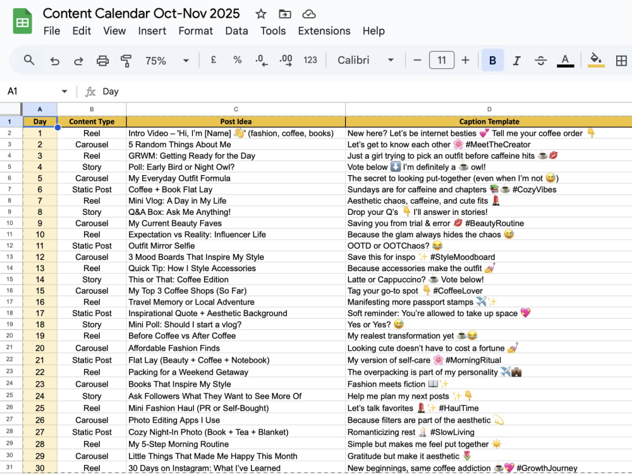Select the Caption Template header cell
Image resolution: width=632 pixels, height=474 pixels.
[489, 121]
